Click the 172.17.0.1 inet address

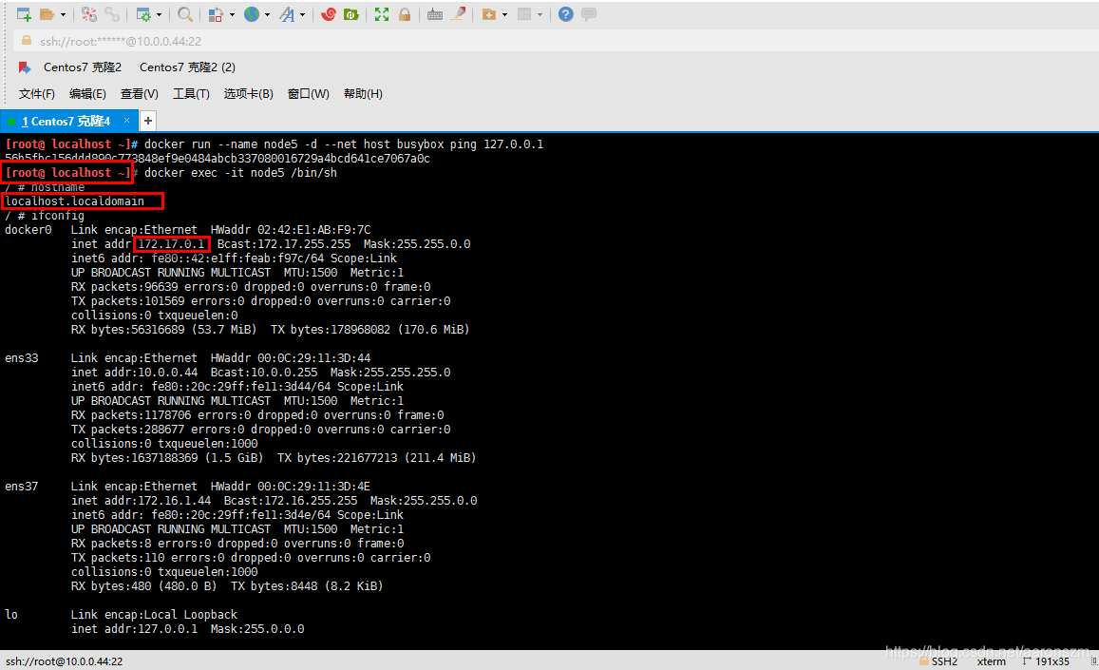tap(171, 244)
